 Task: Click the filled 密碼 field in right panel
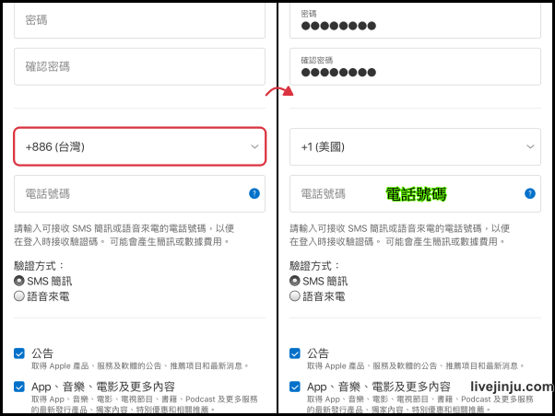point(415,20)
